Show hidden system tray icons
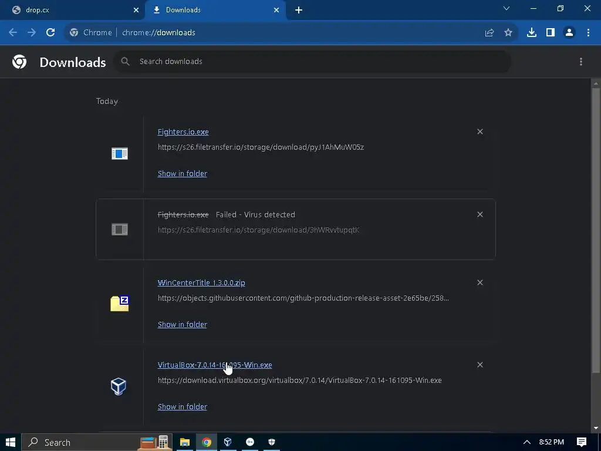This screenshot has width=601, height=451. (527, 442)
